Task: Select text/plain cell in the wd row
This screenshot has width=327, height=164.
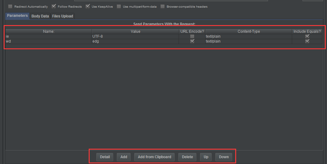Action: point(249,41)
